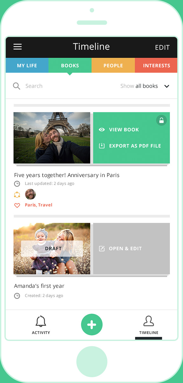
Task: Tap the EDIT button in header
Action: (162, 47)
